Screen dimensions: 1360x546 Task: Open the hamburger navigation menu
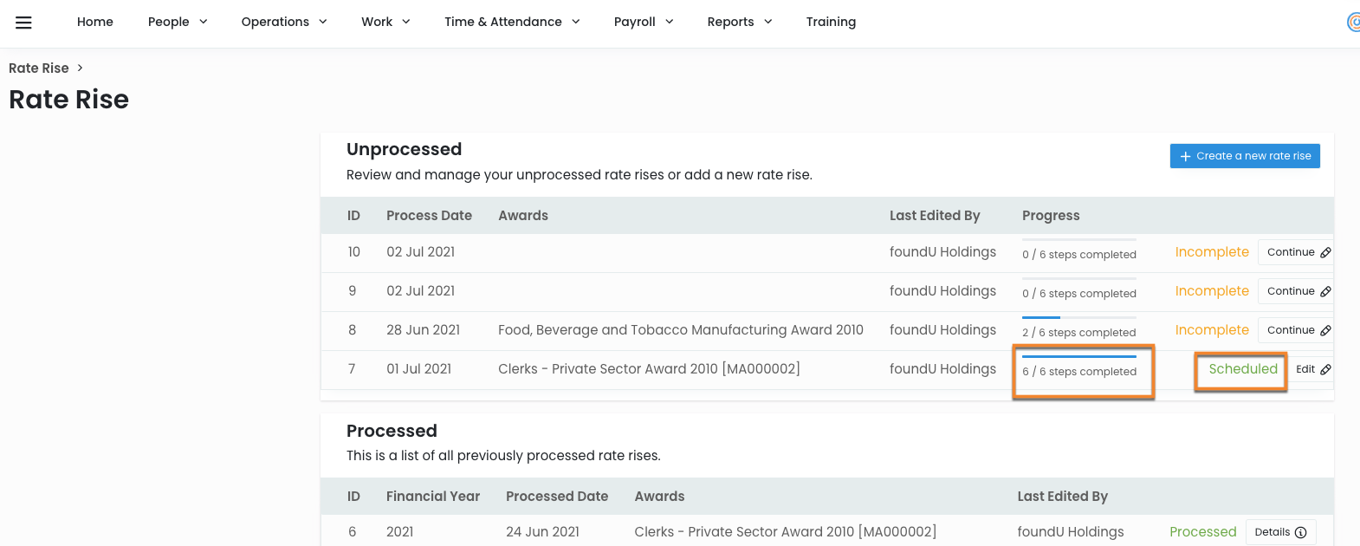[23, 23]
